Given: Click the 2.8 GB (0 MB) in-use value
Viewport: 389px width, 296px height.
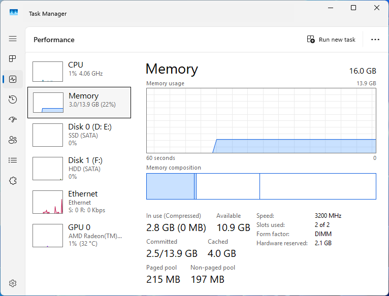Looking at the screenshot, I should pos(176,227).
